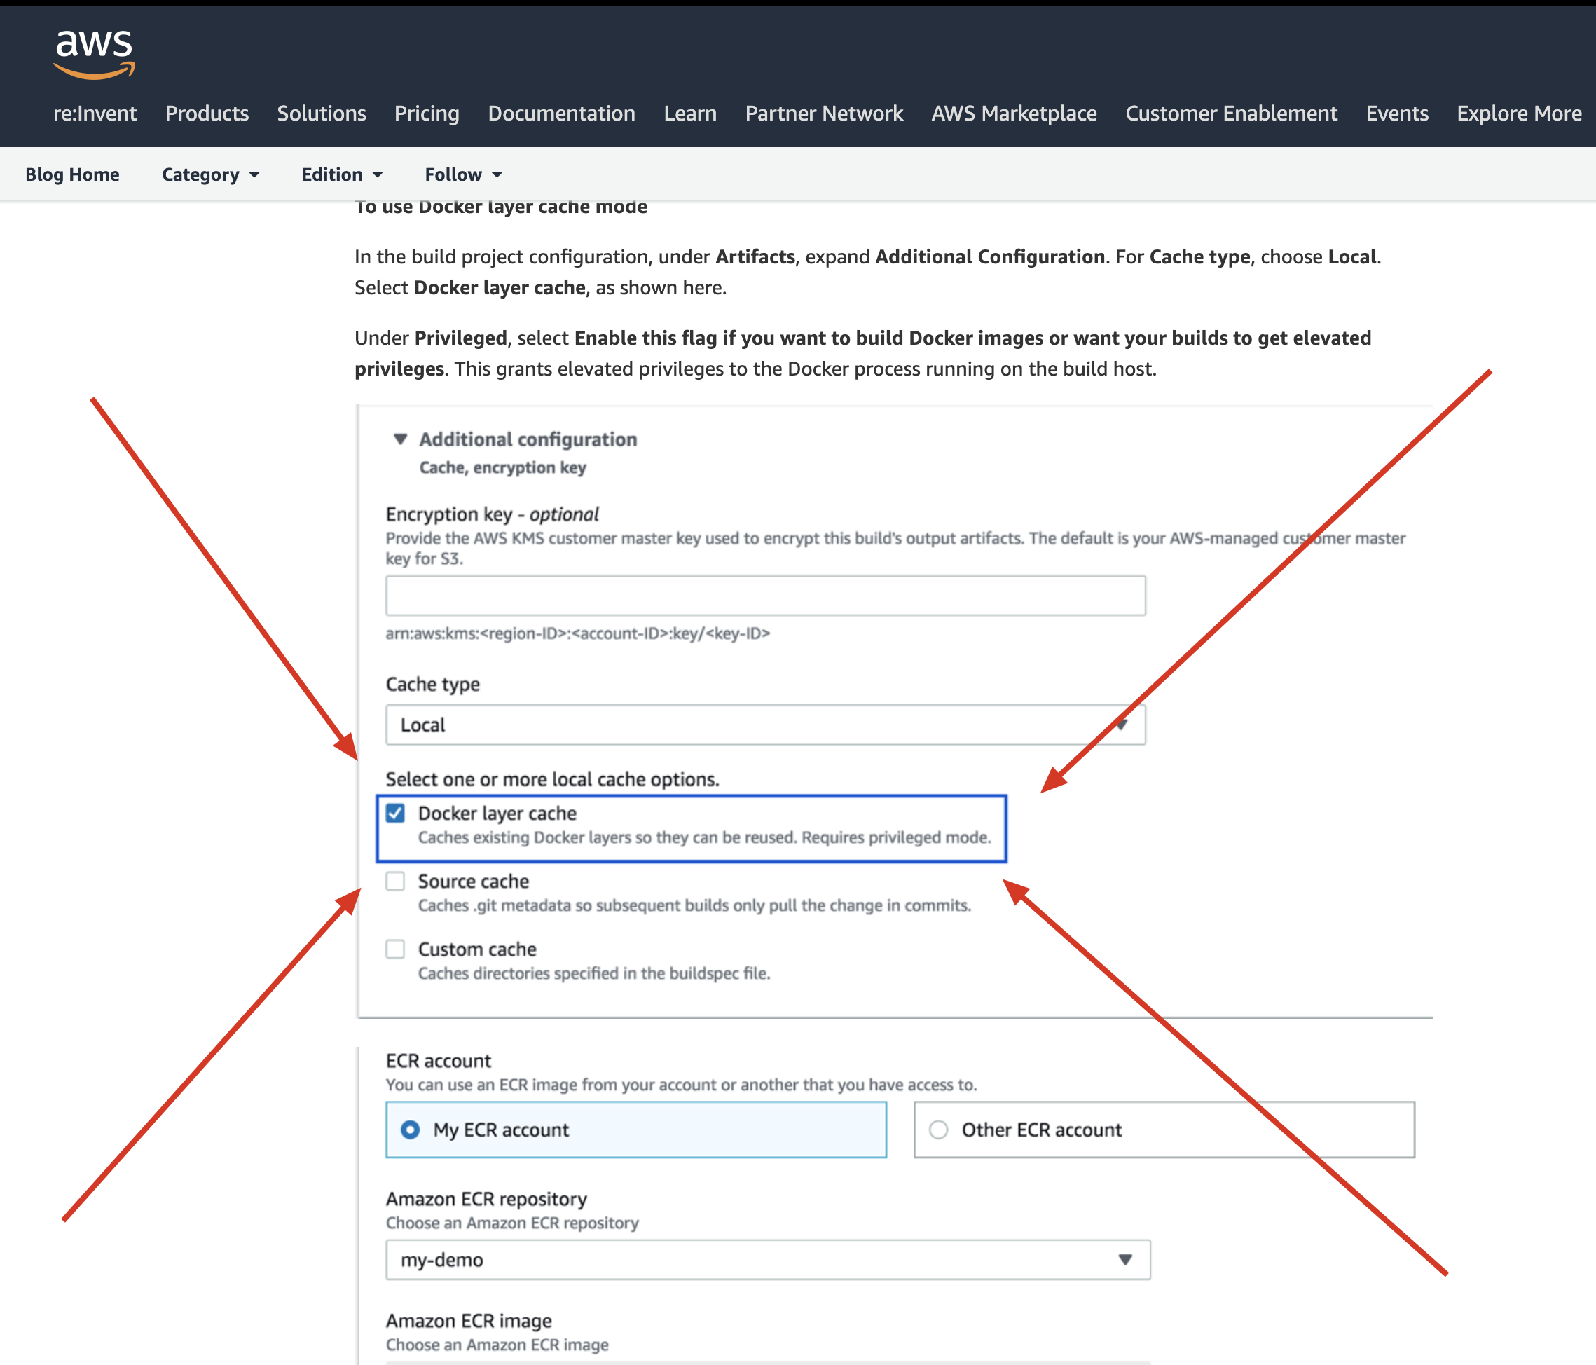Image resolution: width=1596 pixels, height=1365 pixels.
Task: Open the Products menu
Action: click(207, 114)
